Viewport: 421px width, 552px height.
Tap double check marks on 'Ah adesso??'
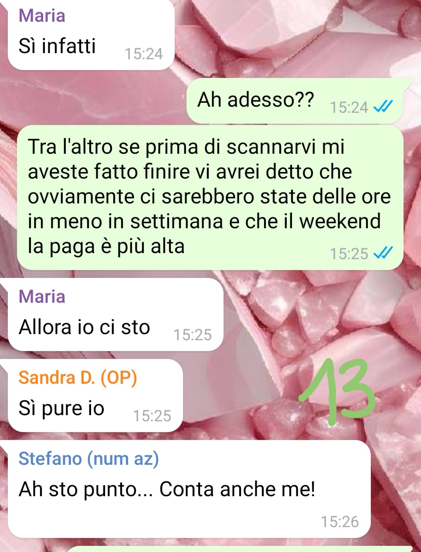[x=384, y=107]
